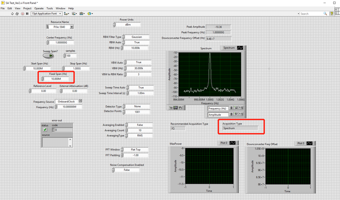The width and height of the screenshot is (340, 200).
Task: Open the Edit menu
Action: [x=10, y=8]
